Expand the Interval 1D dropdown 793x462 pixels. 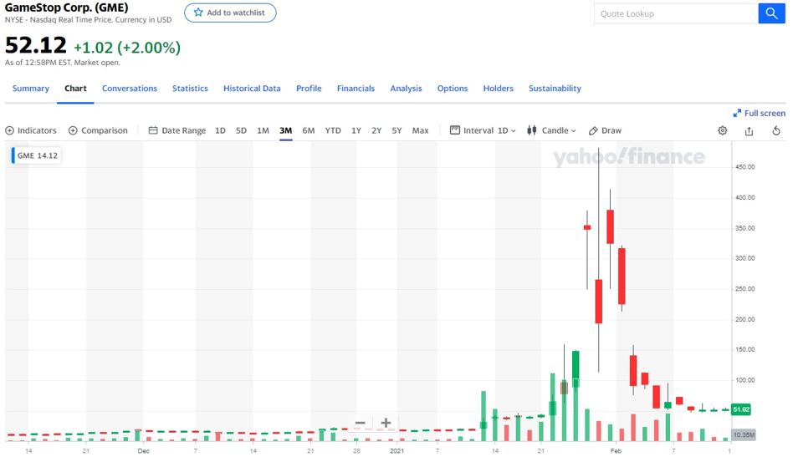(x=483, y=130)
